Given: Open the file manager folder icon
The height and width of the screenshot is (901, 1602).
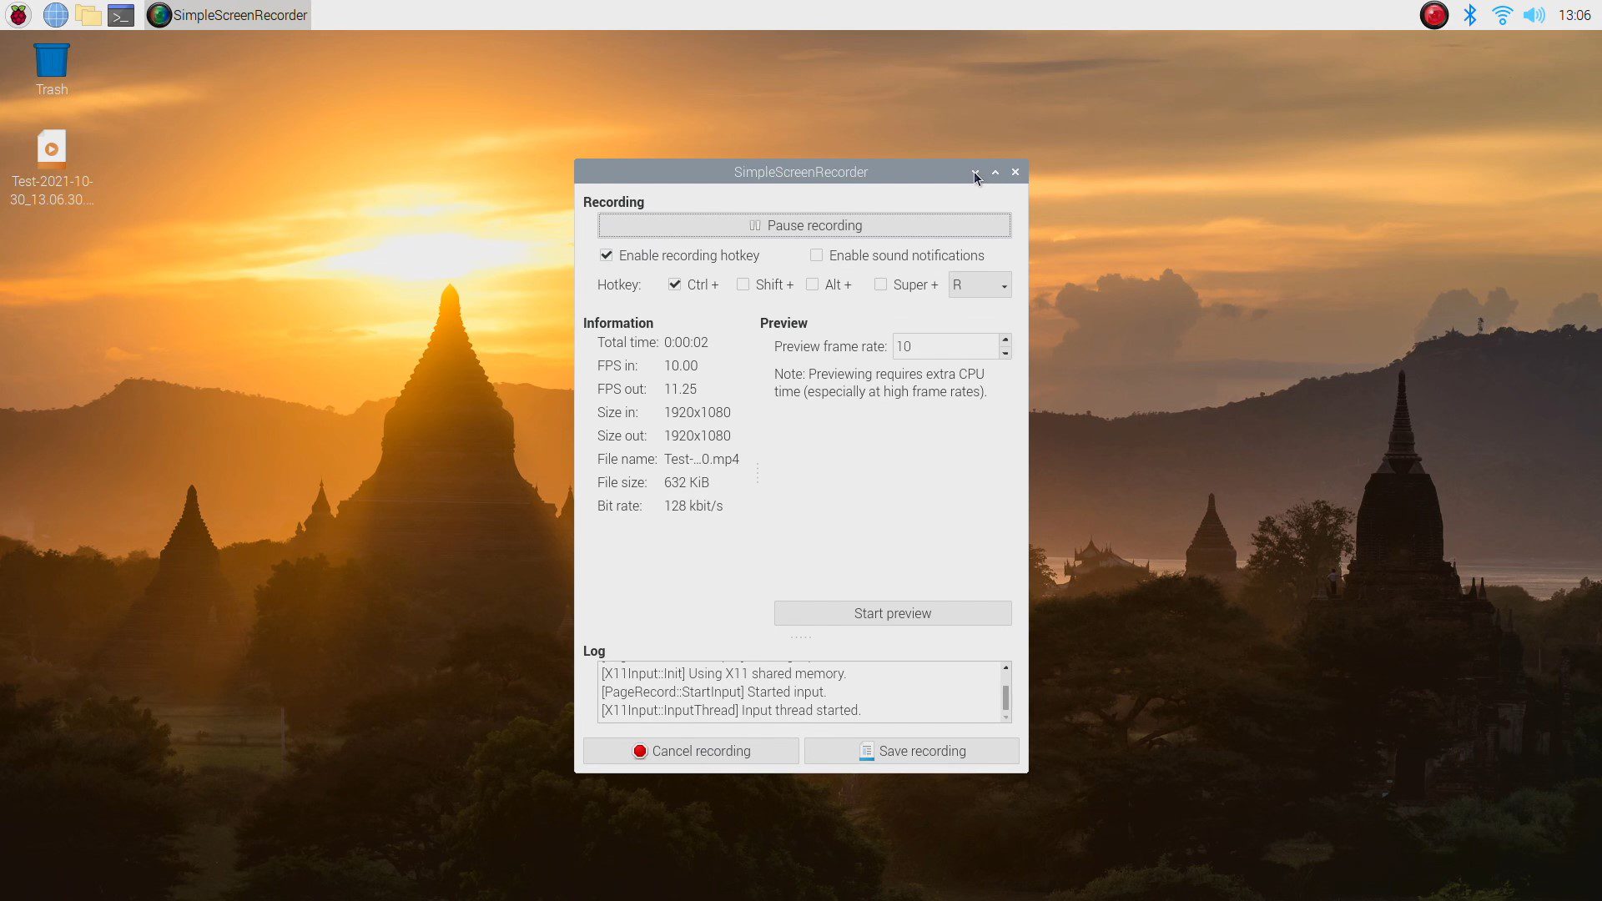Looking at the screenshot, I should point(88,15).
